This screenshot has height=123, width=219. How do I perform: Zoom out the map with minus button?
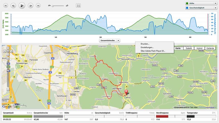pyautogui.click(x=8, y=89)
